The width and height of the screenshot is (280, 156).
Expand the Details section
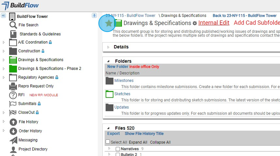pos(108,47)
